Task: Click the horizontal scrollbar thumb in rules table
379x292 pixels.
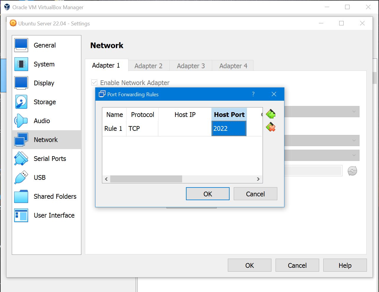Action: coord(146,179)
